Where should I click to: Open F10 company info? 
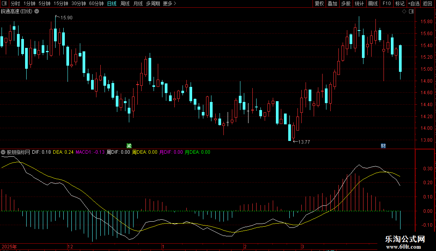[387, 3]
